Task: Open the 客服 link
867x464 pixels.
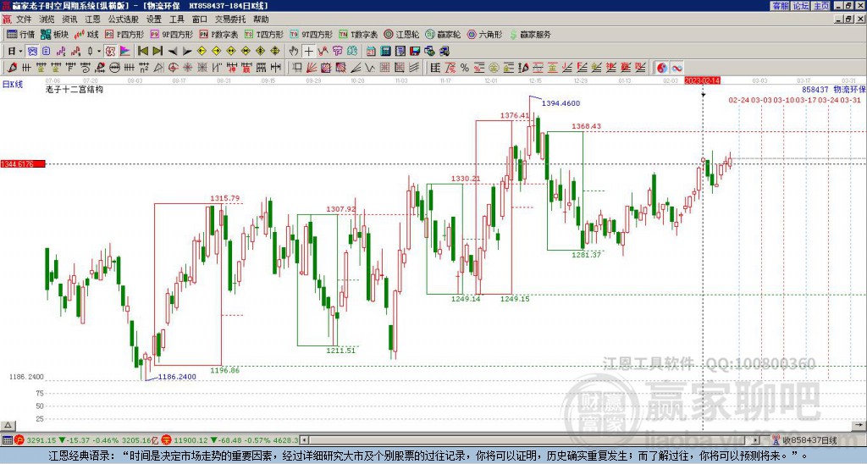Action: click(x=780, y=6)
